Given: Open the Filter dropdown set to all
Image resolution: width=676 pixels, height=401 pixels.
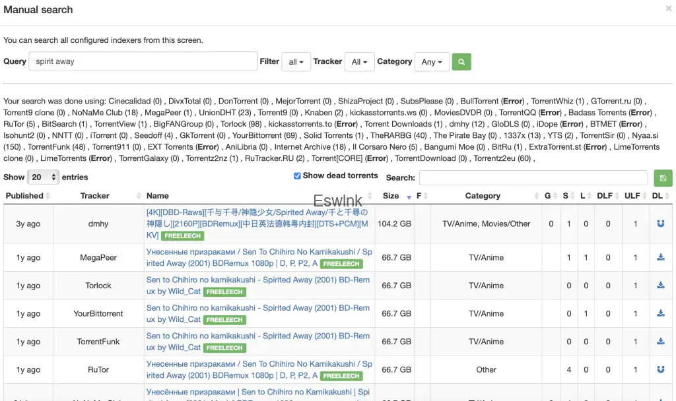Looking at the screenshot, I should pyautogui.click(x=296, y=61).
